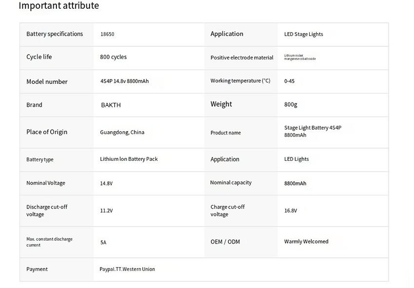
Task: Click the 'Positive electrode material' label
Action: click(x=242, y=58)
